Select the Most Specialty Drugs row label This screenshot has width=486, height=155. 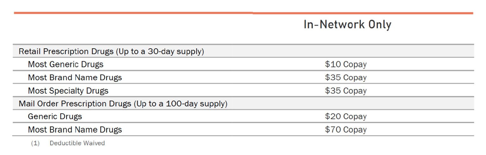tap(68, 91)
